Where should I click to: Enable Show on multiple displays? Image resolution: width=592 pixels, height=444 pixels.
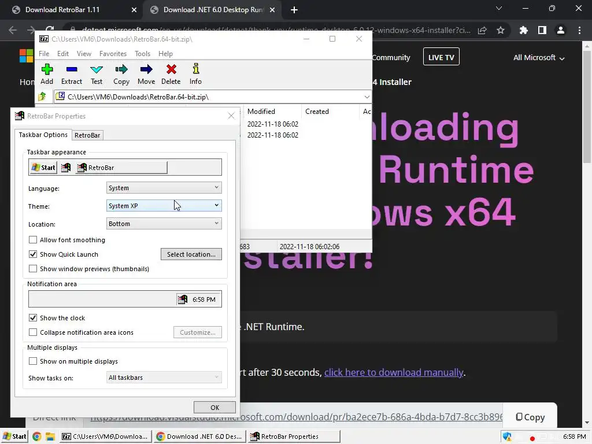[x=33, y=361]
